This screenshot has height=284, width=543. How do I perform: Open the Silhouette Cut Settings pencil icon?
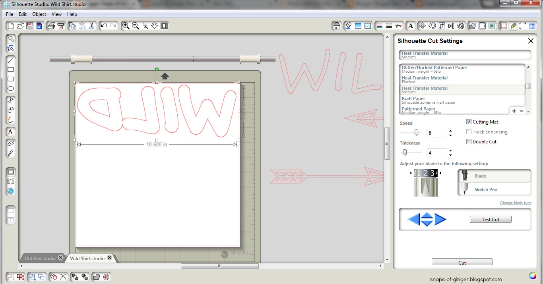point(513,26)
